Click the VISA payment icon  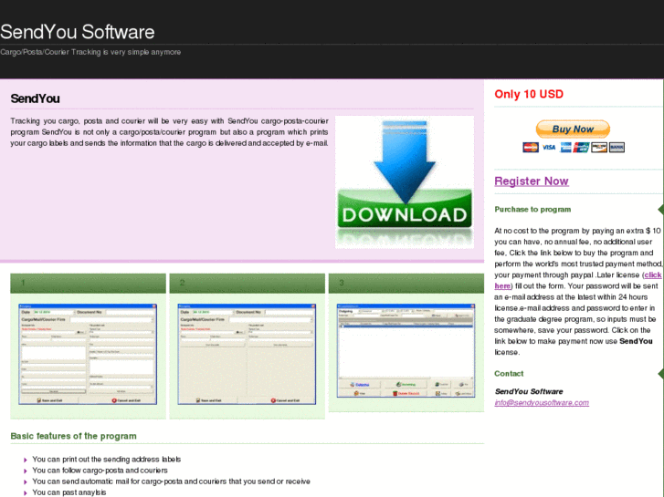(549, 147)
